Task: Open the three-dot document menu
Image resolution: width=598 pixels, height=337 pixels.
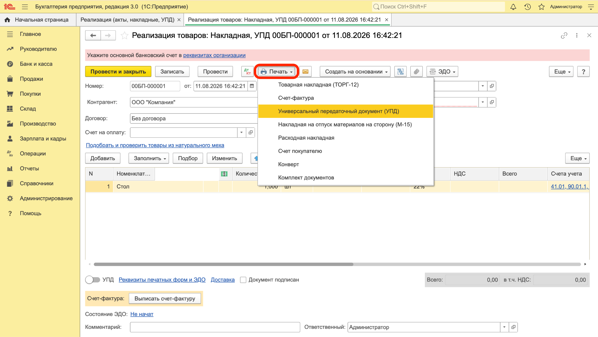Action: (x=577, y=35)
